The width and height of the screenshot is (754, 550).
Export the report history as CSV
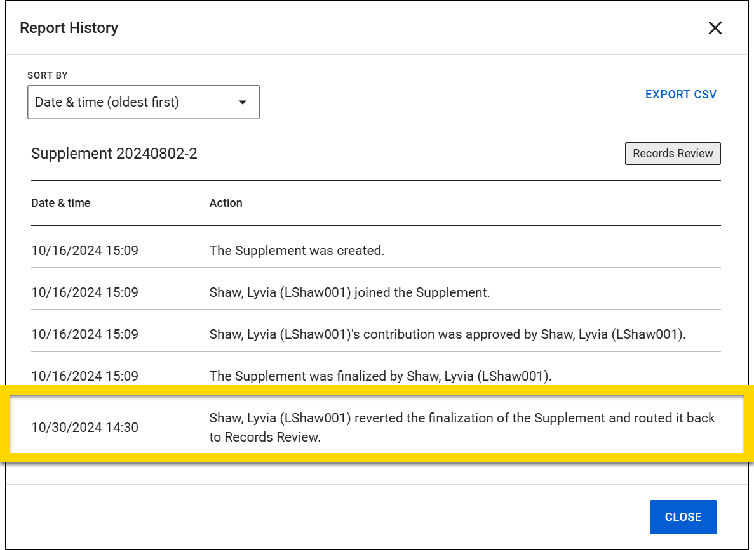(680, 95)
